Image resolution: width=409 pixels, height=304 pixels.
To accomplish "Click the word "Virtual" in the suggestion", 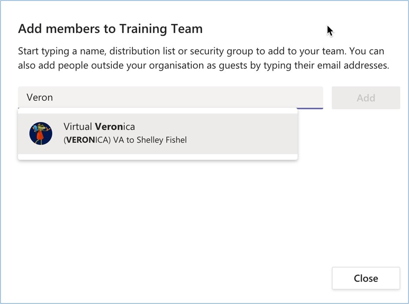I will click(x=78, y=127).
